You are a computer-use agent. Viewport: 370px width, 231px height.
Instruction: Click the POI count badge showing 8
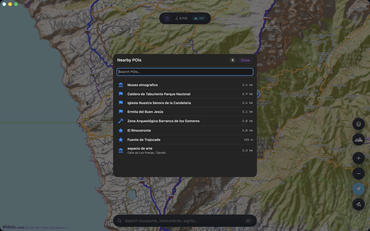[233, 60]
